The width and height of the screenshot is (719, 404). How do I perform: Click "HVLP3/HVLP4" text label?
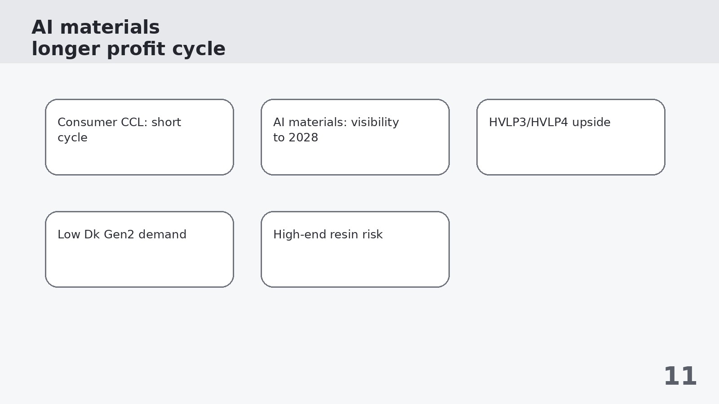tap(528, 122)
